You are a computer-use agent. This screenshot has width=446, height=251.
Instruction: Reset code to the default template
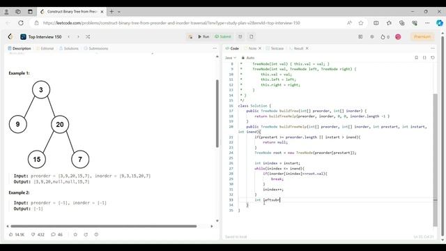click(x=433, y=57)
